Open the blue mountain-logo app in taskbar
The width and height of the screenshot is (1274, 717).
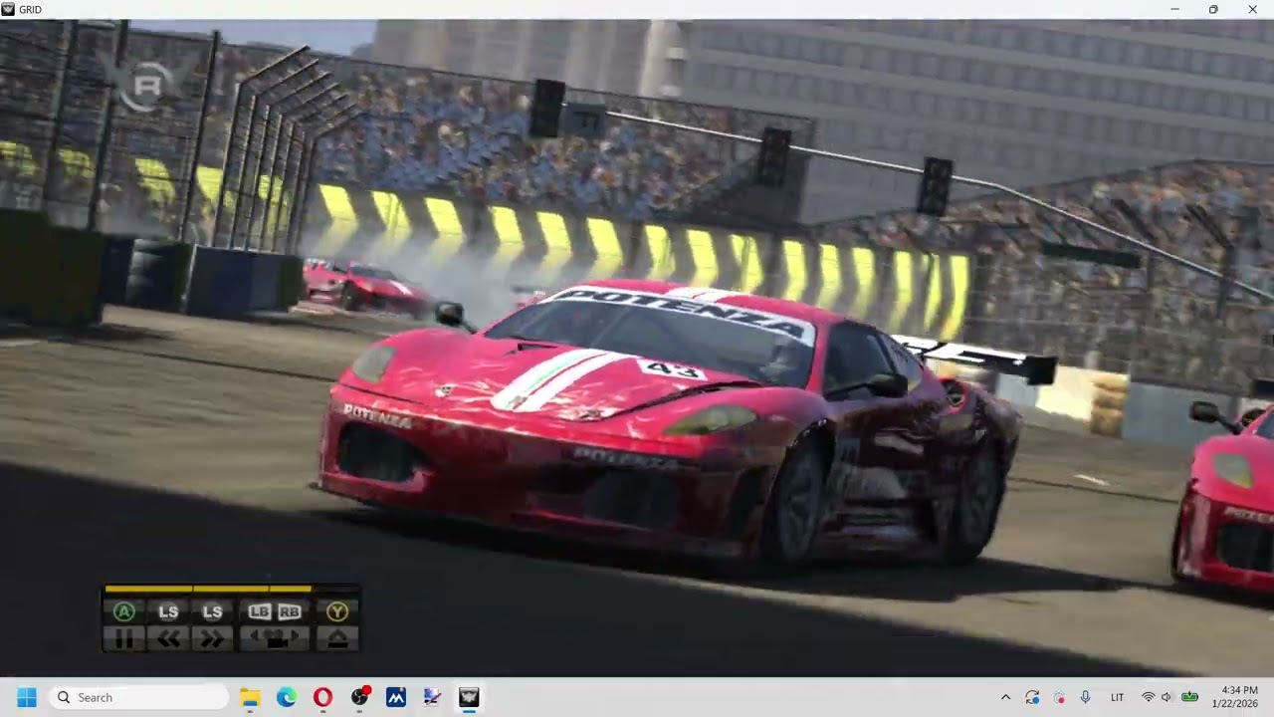pyautogui.click(x=396, y=697)
